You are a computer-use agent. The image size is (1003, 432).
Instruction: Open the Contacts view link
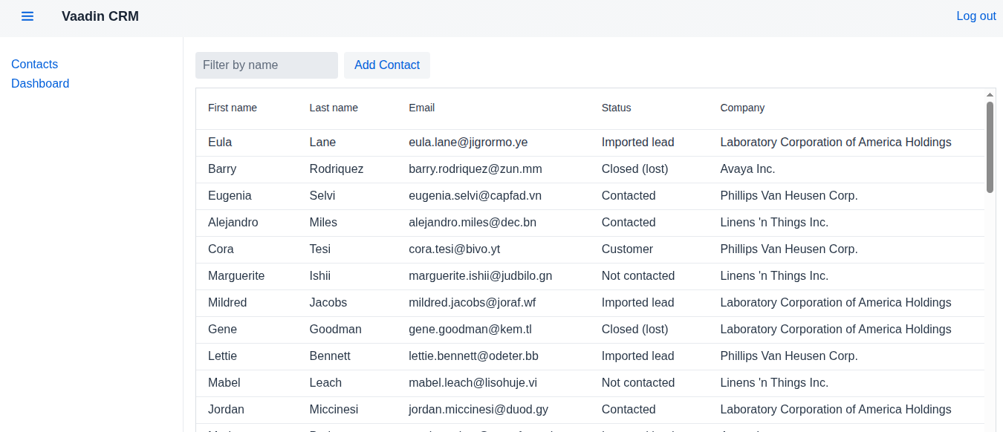pyautogui.click(x=34, y=65)
